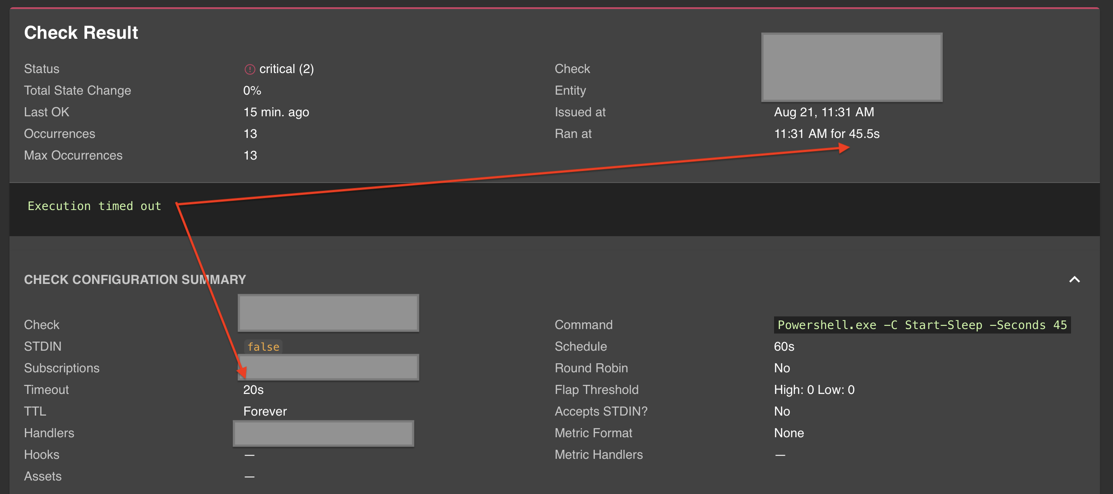Click the redacted Check thumbnail at top right
This screenshot has height=494, width=1113.
851,67
